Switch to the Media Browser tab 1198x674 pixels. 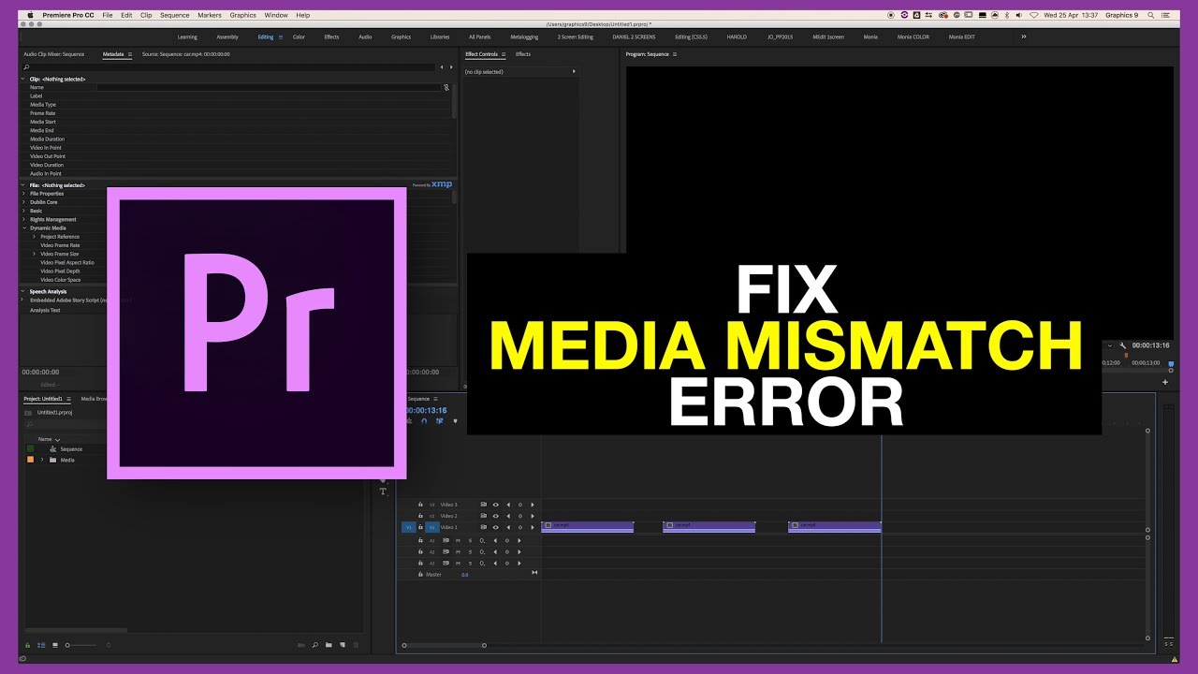94,399
